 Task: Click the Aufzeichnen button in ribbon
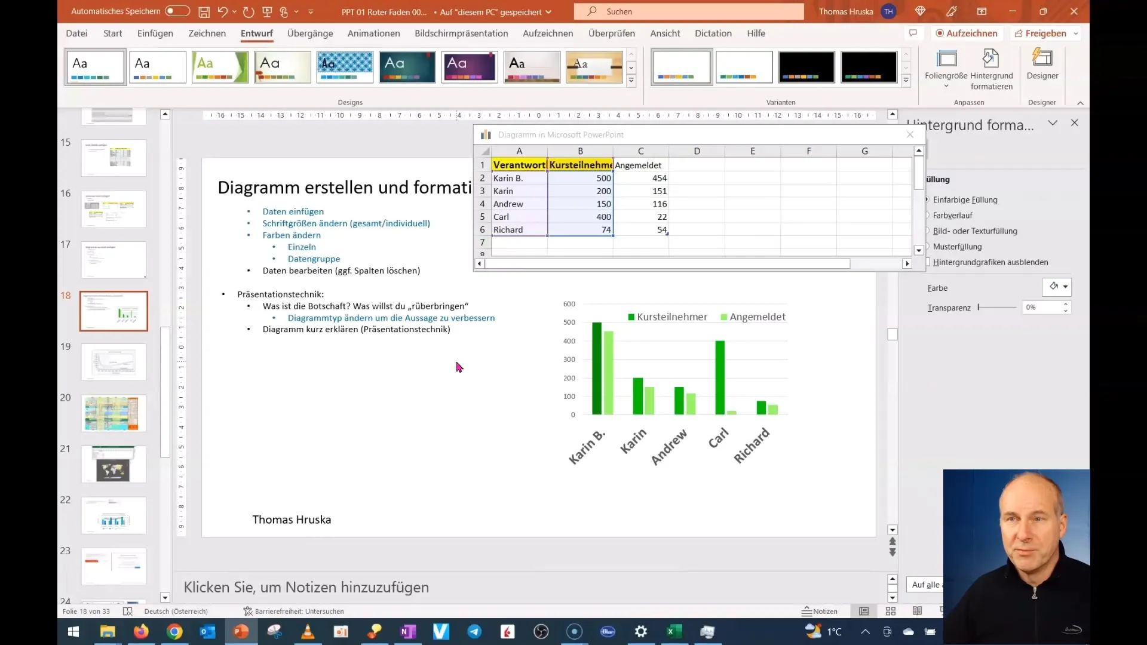pyautogui.click(x=965, y=33)
